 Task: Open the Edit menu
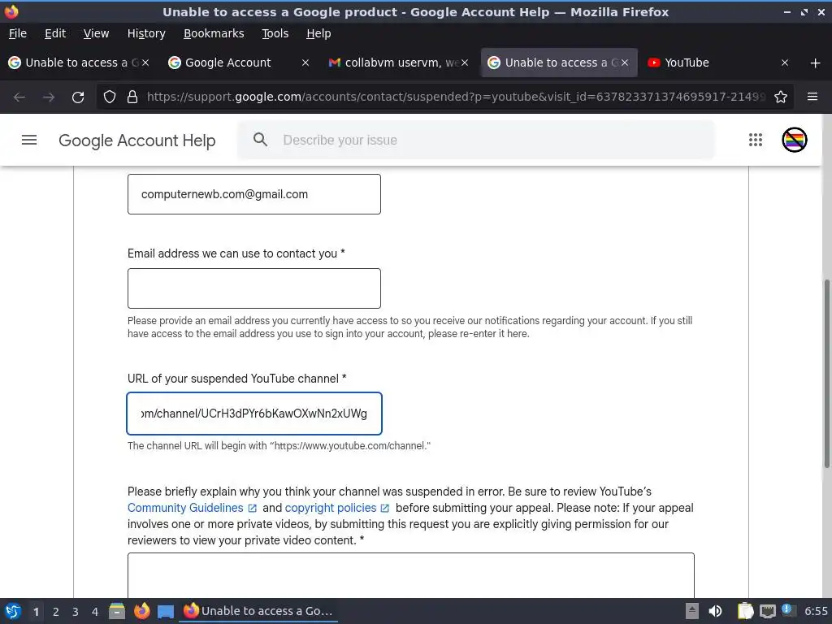coord(55,33)
